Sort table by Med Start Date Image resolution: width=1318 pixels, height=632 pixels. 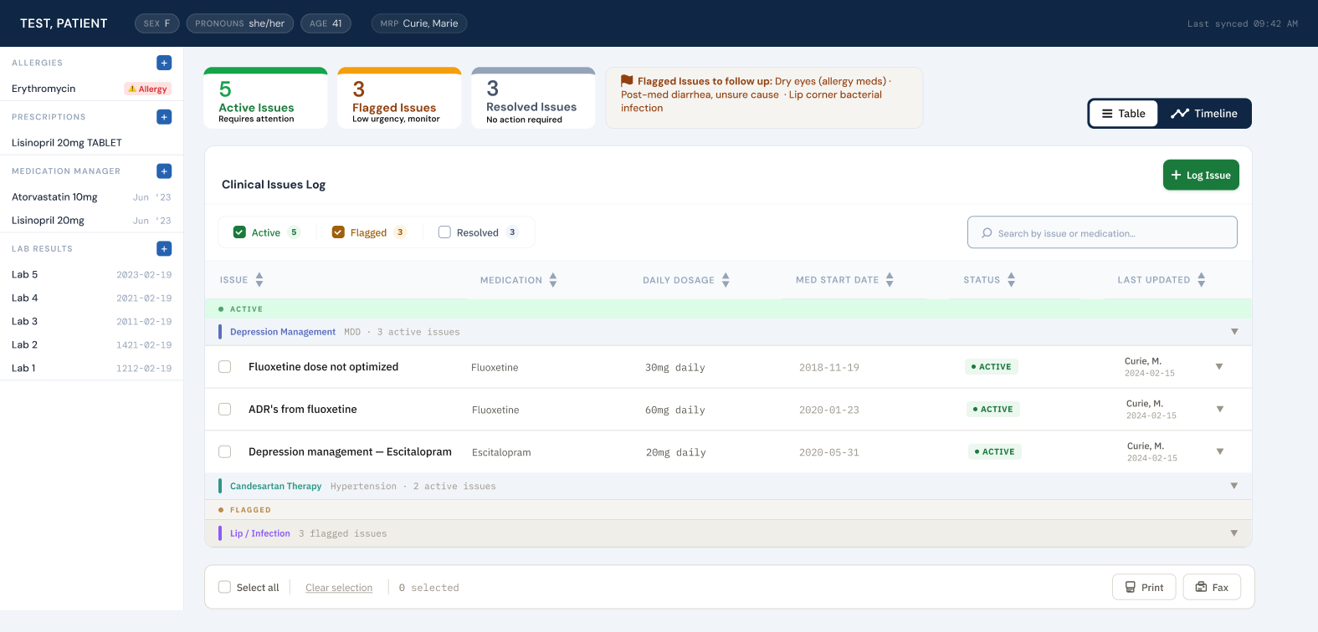pos(890,280)
